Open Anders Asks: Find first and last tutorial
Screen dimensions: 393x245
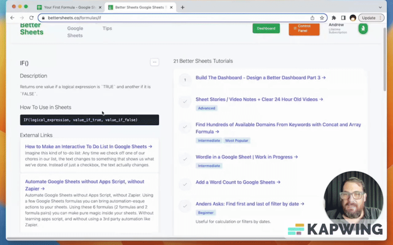[x=250, y=204]
